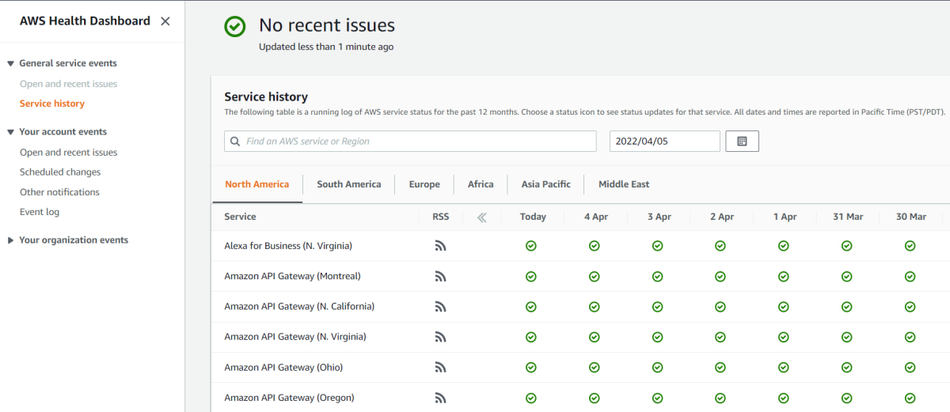Open General service Open and recent issues

tap(68, 84)
